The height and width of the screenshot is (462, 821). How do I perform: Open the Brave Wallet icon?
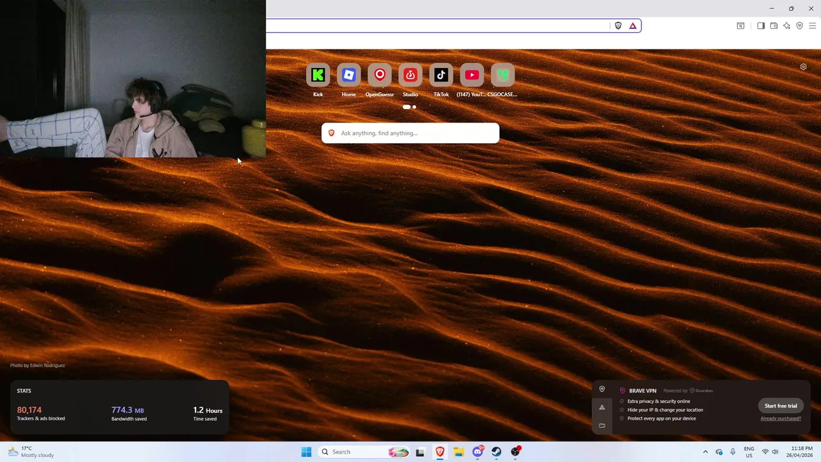(774, 26)
